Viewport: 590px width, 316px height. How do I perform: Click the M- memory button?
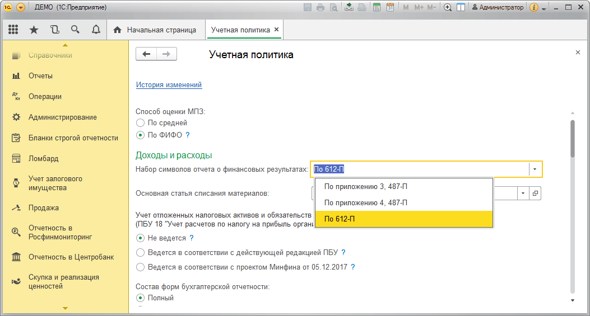pos(431,7)
